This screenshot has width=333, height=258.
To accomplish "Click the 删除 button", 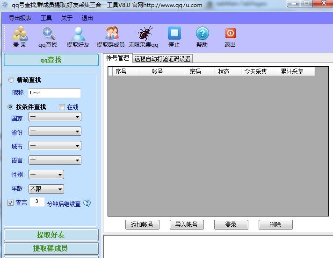I will coord(275,224).
